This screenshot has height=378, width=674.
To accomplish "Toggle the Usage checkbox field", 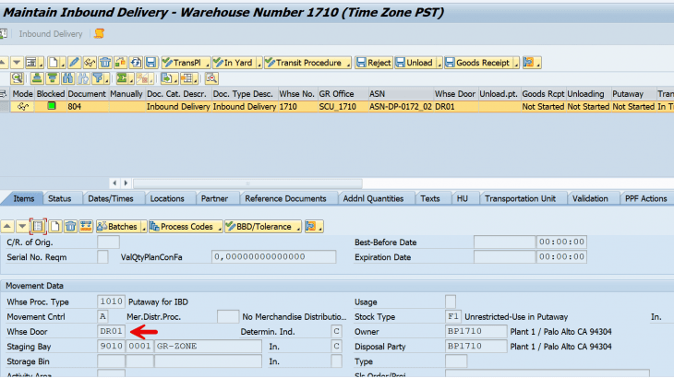I will [451, 301].
